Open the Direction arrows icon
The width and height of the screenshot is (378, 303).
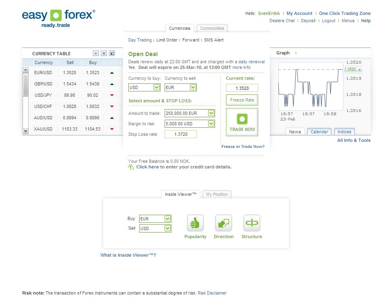(223, 223)
